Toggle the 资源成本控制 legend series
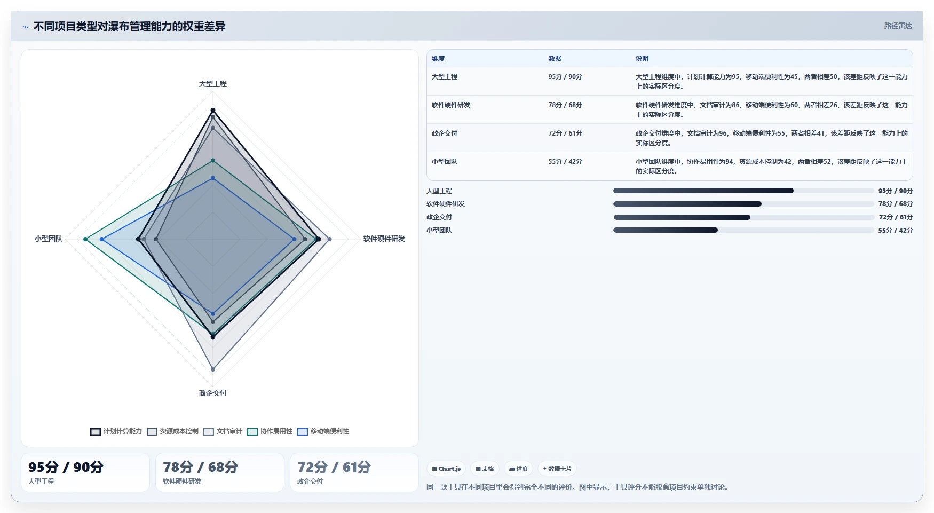 (x=172, y=431)
